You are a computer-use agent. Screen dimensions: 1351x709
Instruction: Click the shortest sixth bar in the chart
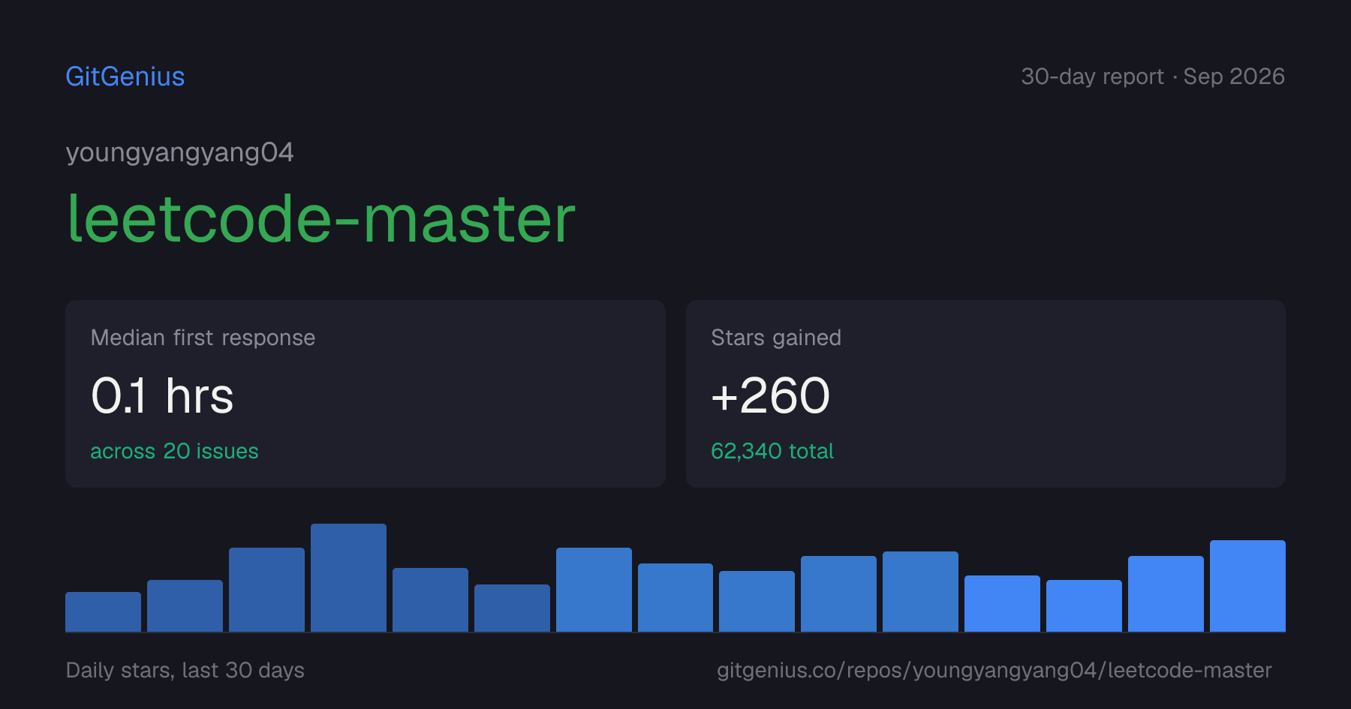click(512, 608)
